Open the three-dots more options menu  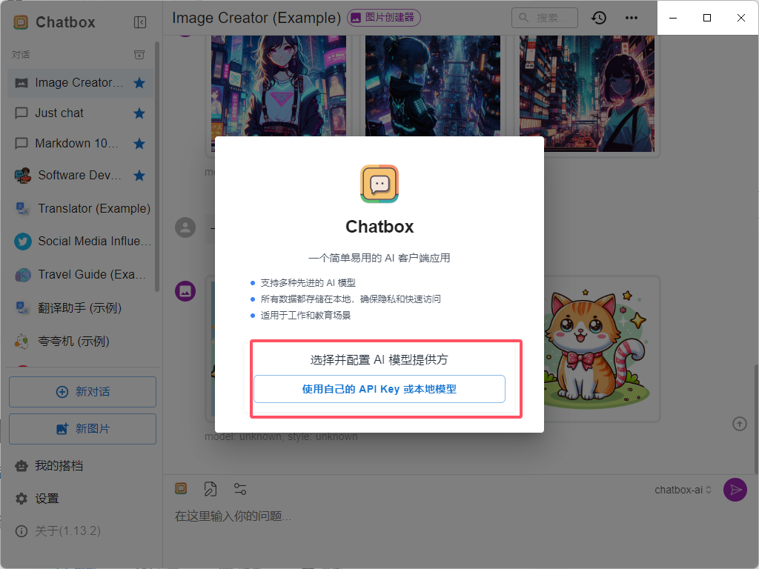click(632, 18)
